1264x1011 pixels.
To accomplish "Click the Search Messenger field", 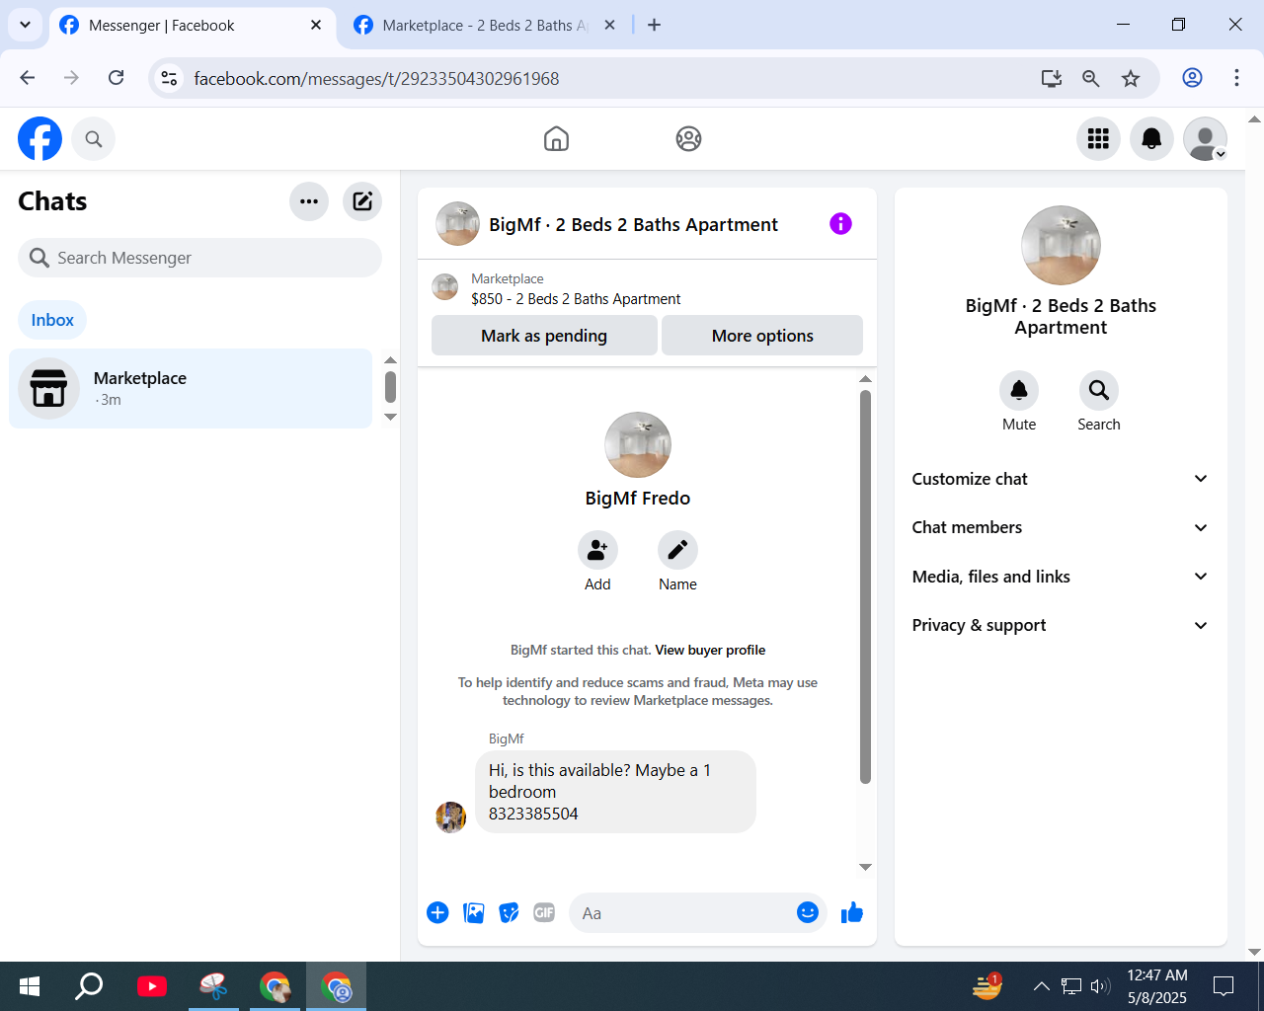I will 199,258.
